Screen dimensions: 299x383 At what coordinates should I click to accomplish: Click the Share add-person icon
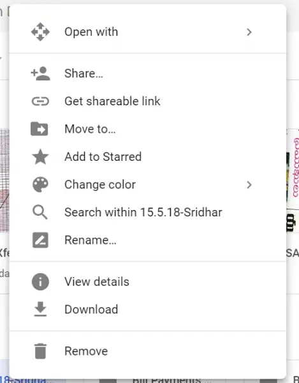click(40, 73)
